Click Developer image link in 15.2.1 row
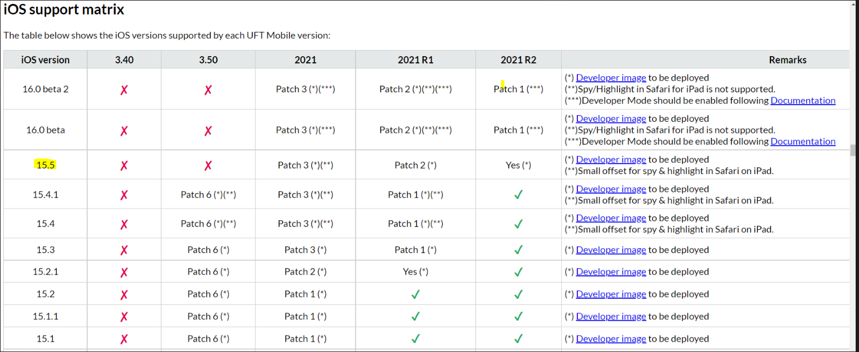 pos(611,272)
